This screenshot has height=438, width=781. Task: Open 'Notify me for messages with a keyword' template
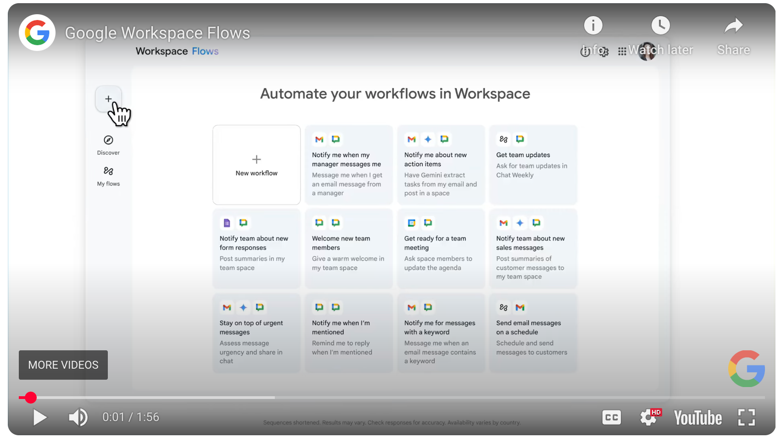point(441,333)
